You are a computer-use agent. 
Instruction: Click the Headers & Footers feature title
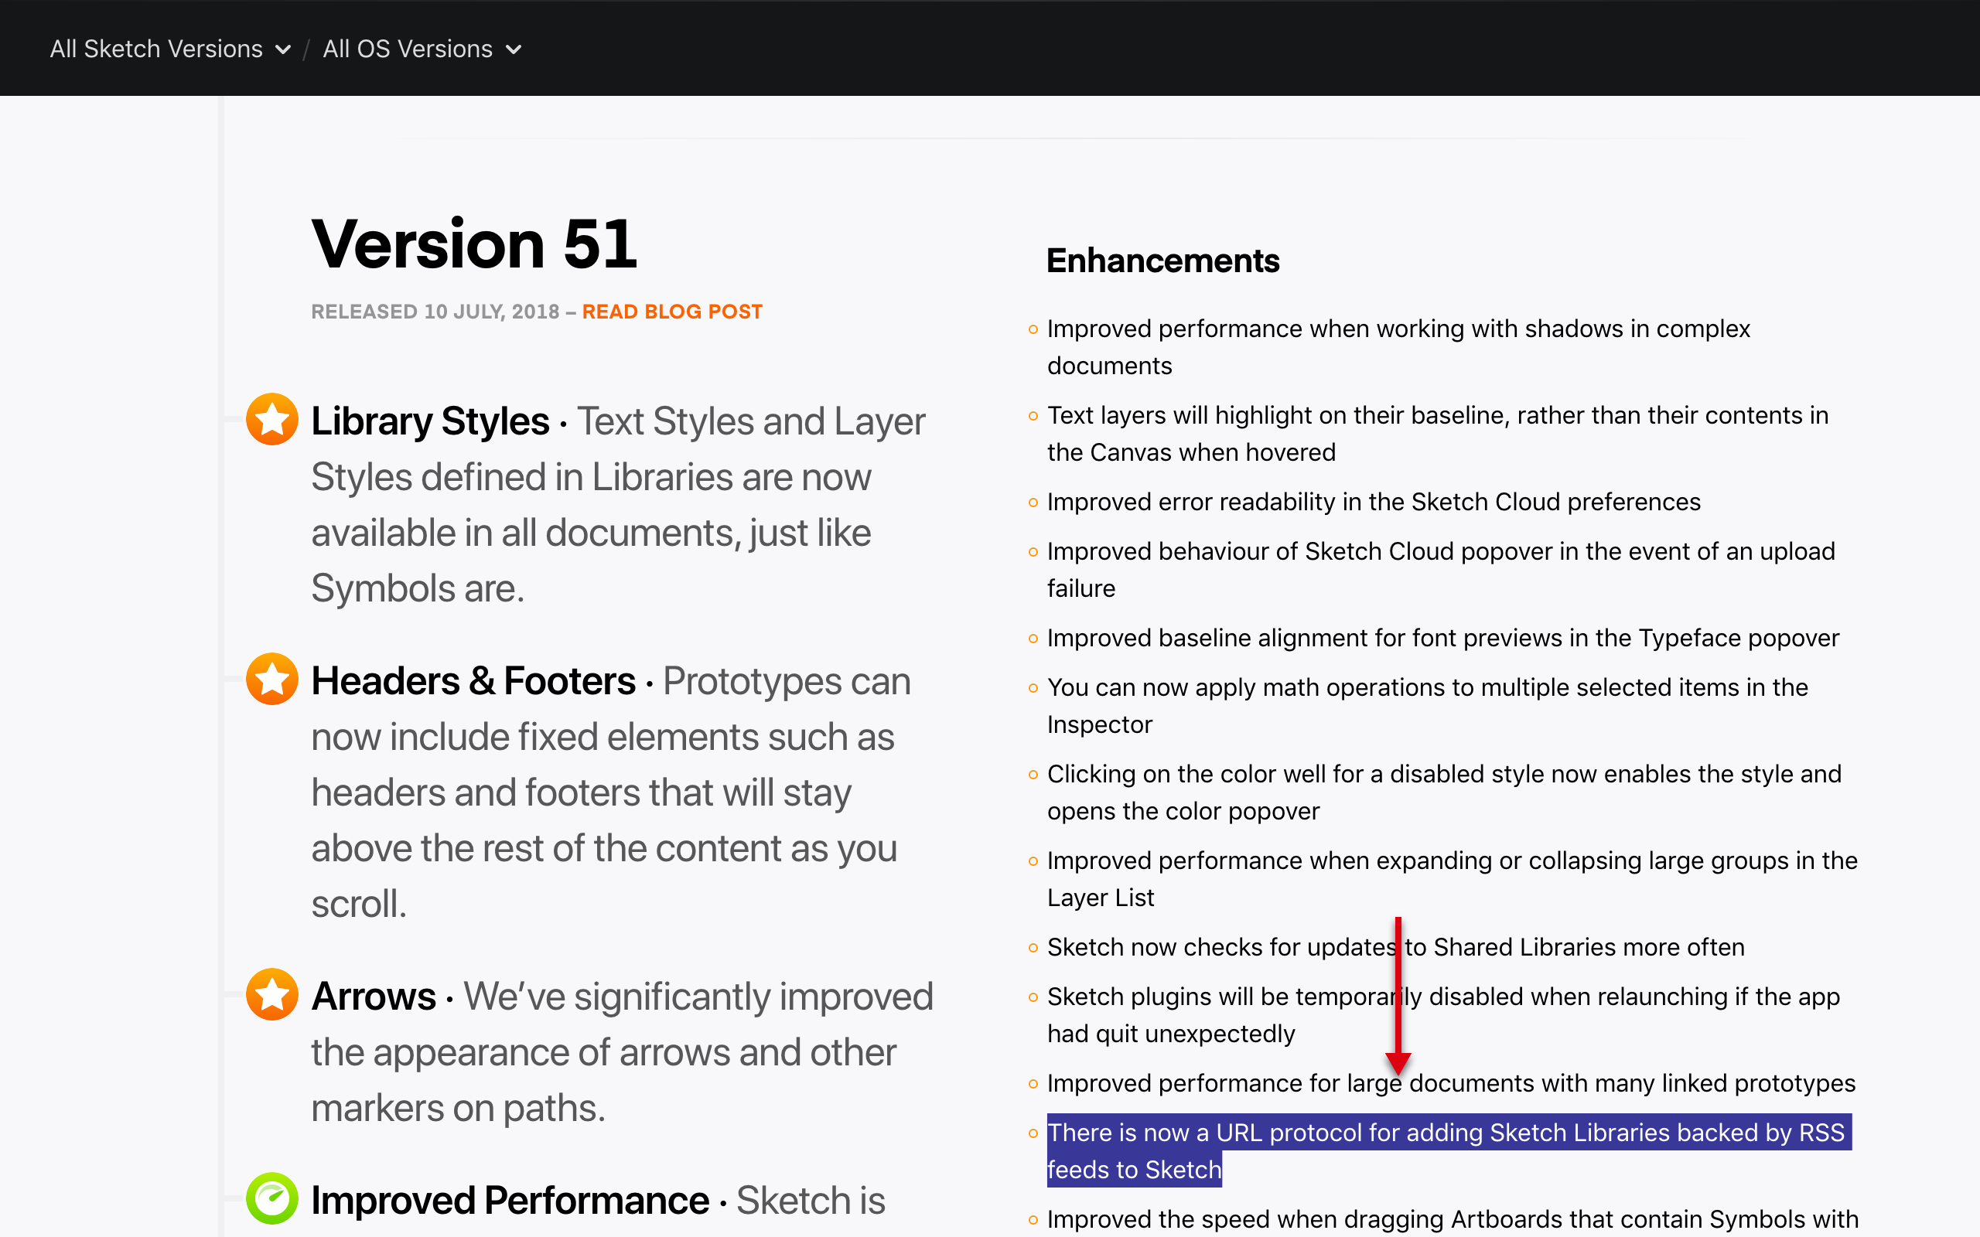click(473, 680)
